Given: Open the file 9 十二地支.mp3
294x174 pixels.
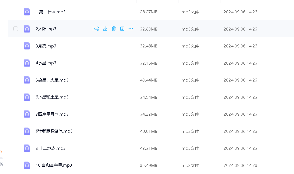Looking at the screenshot, I should 50,148.
